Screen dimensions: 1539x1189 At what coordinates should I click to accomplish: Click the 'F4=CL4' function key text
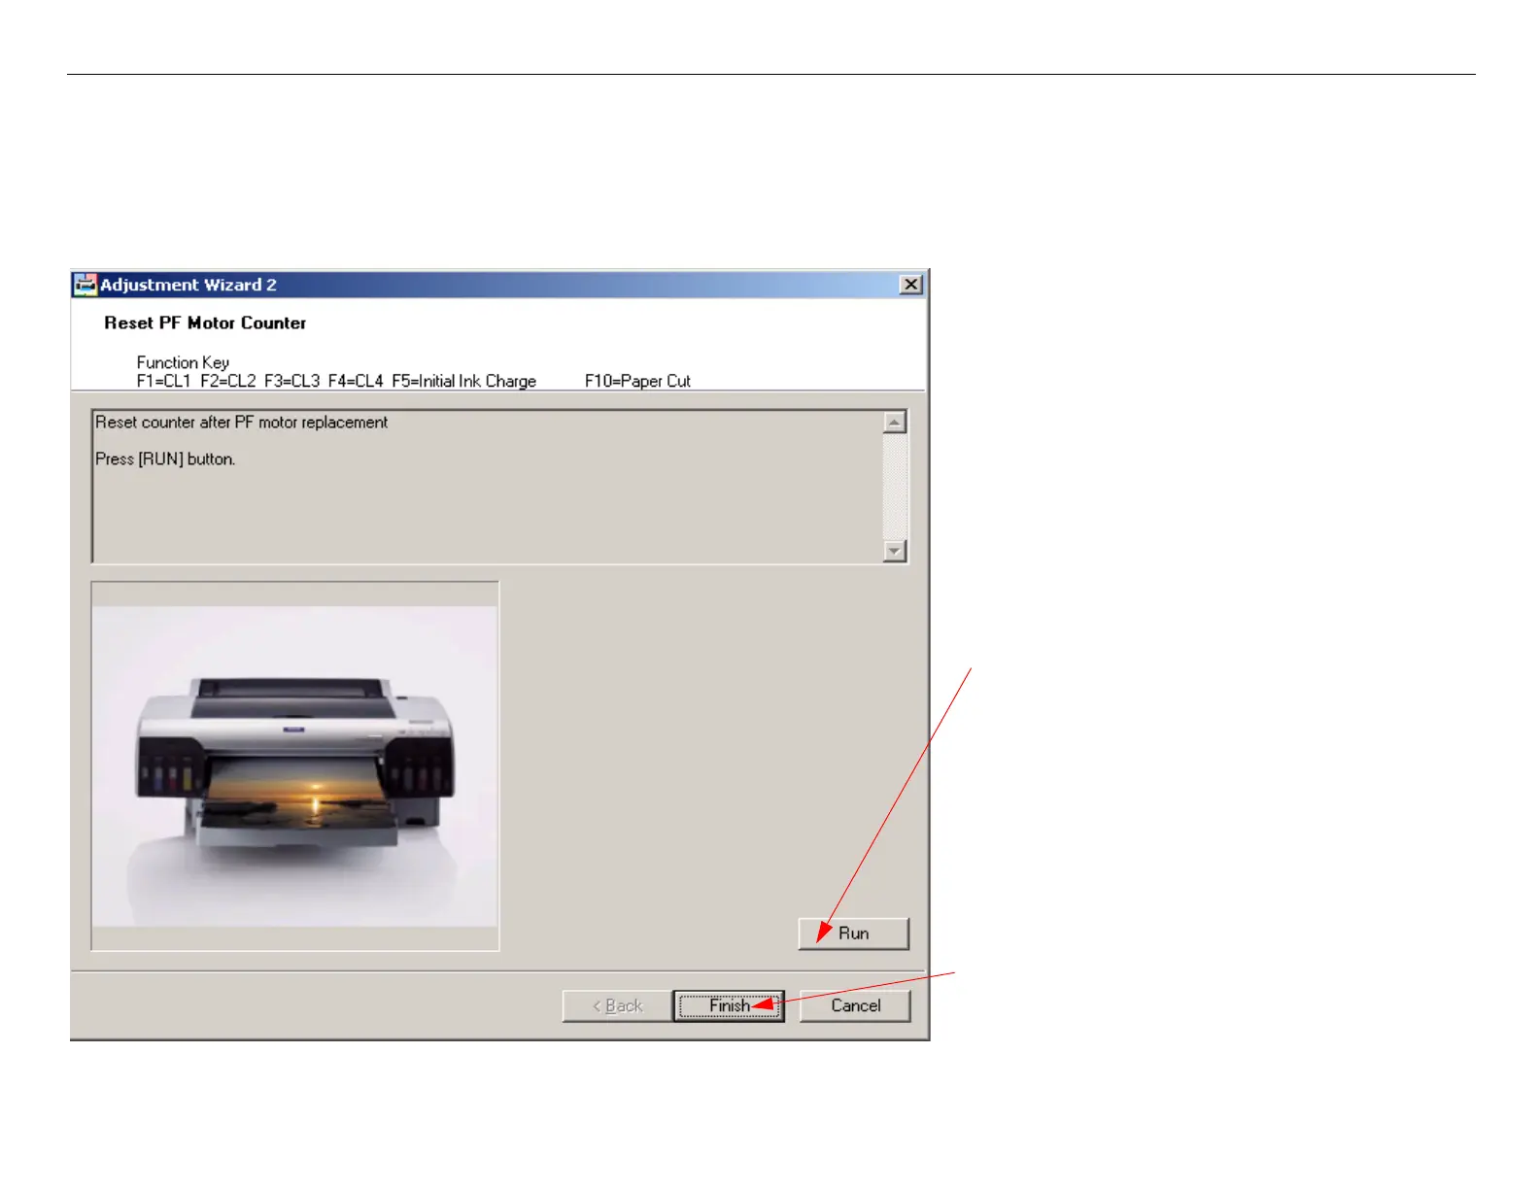[356, 381]
